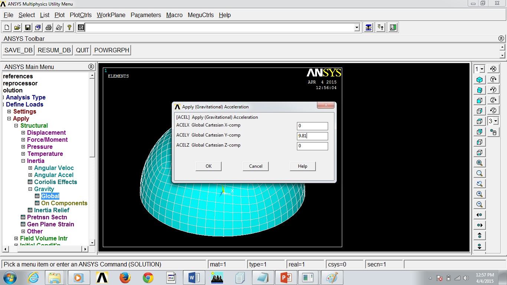The height and width of the screenshot is (285, 507).
Task: Click OK in the Acceleration dialog
Action: point(209,166)
